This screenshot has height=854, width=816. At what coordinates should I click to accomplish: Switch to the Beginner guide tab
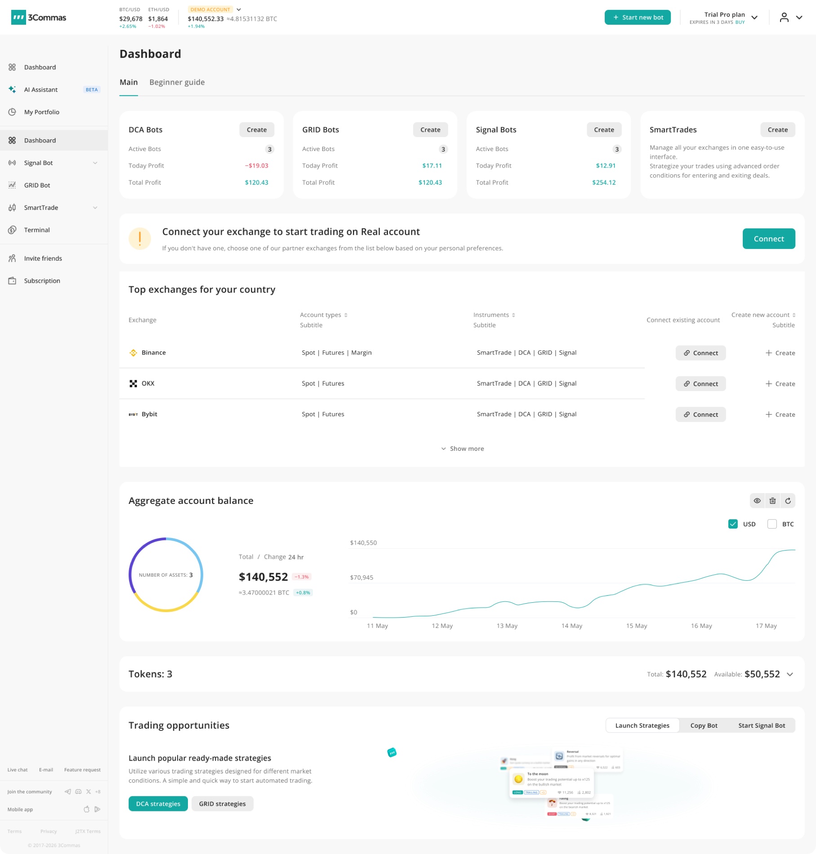pyautogui.click(x=177, y=82)
